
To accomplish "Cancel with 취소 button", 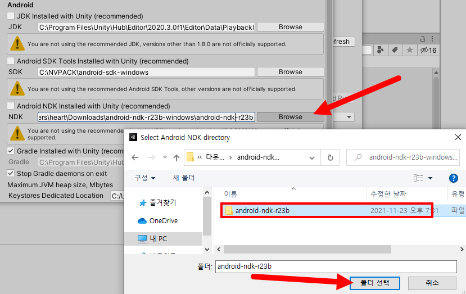I will click(x=432, y=283).
